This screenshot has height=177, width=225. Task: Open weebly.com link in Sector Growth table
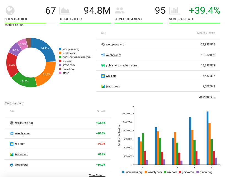(x=22, y=134)
